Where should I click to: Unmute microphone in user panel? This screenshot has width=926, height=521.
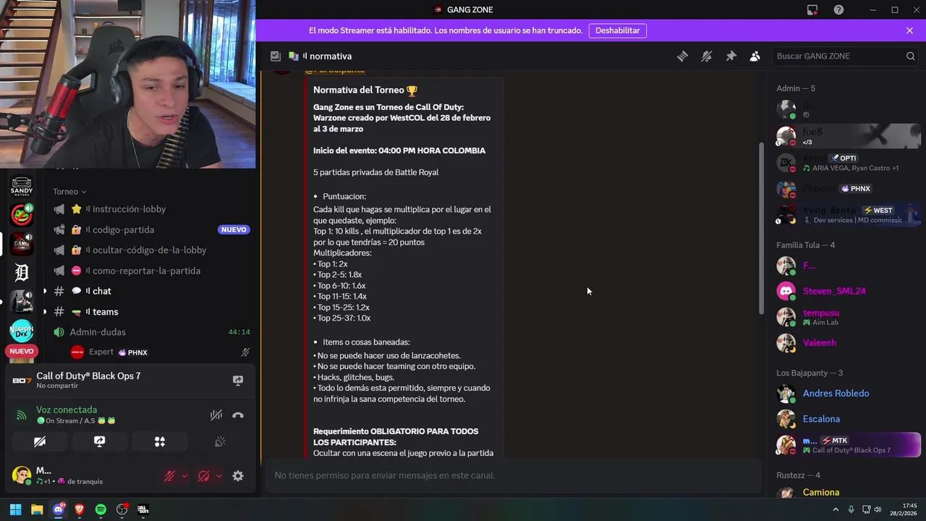point(169,476)
